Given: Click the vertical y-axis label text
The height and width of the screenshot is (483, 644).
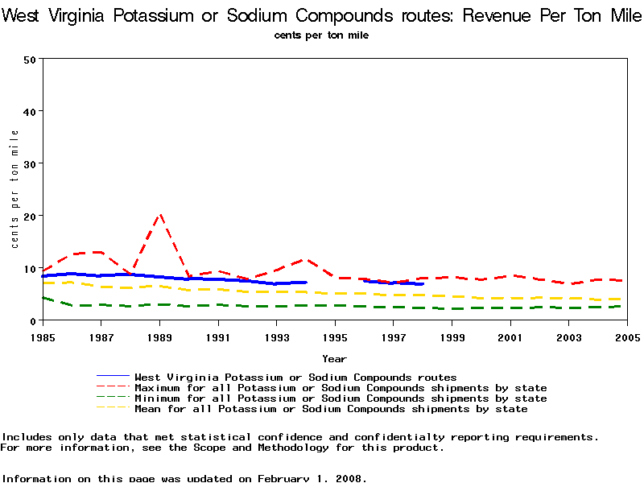Looking at the screenshot, I should coord(14,189).
